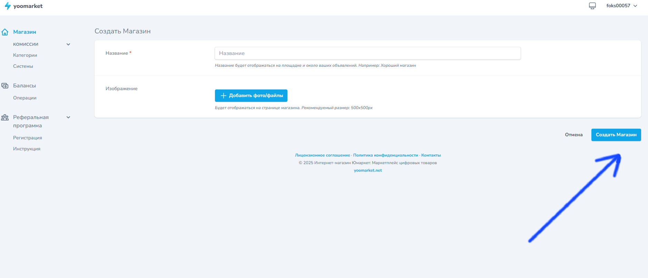Viewport: 648px width, 278px height.
Task: Click the people icon for Реферальная программа
Action: 5,117
